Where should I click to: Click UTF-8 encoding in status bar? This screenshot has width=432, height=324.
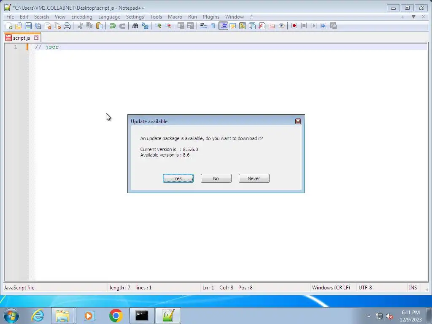coord(365,288)
